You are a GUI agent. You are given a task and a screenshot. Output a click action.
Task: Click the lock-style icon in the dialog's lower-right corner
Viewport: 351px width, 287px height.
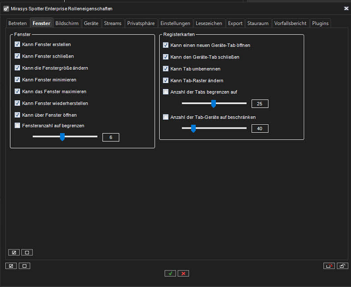tap(342, 266)
